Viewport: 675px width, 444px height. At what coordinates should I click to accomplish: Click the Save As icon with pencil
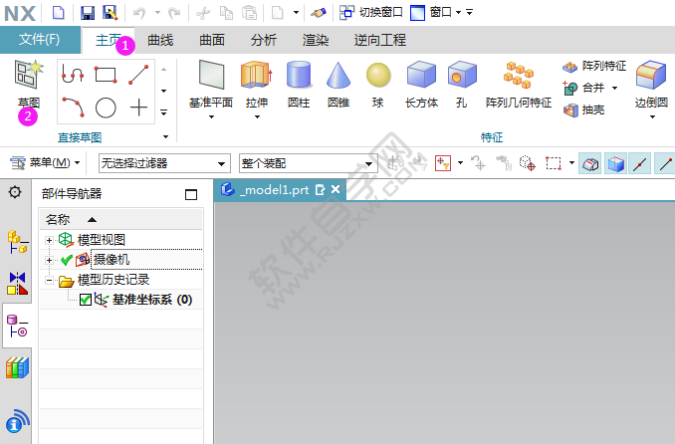pos(111,13)
